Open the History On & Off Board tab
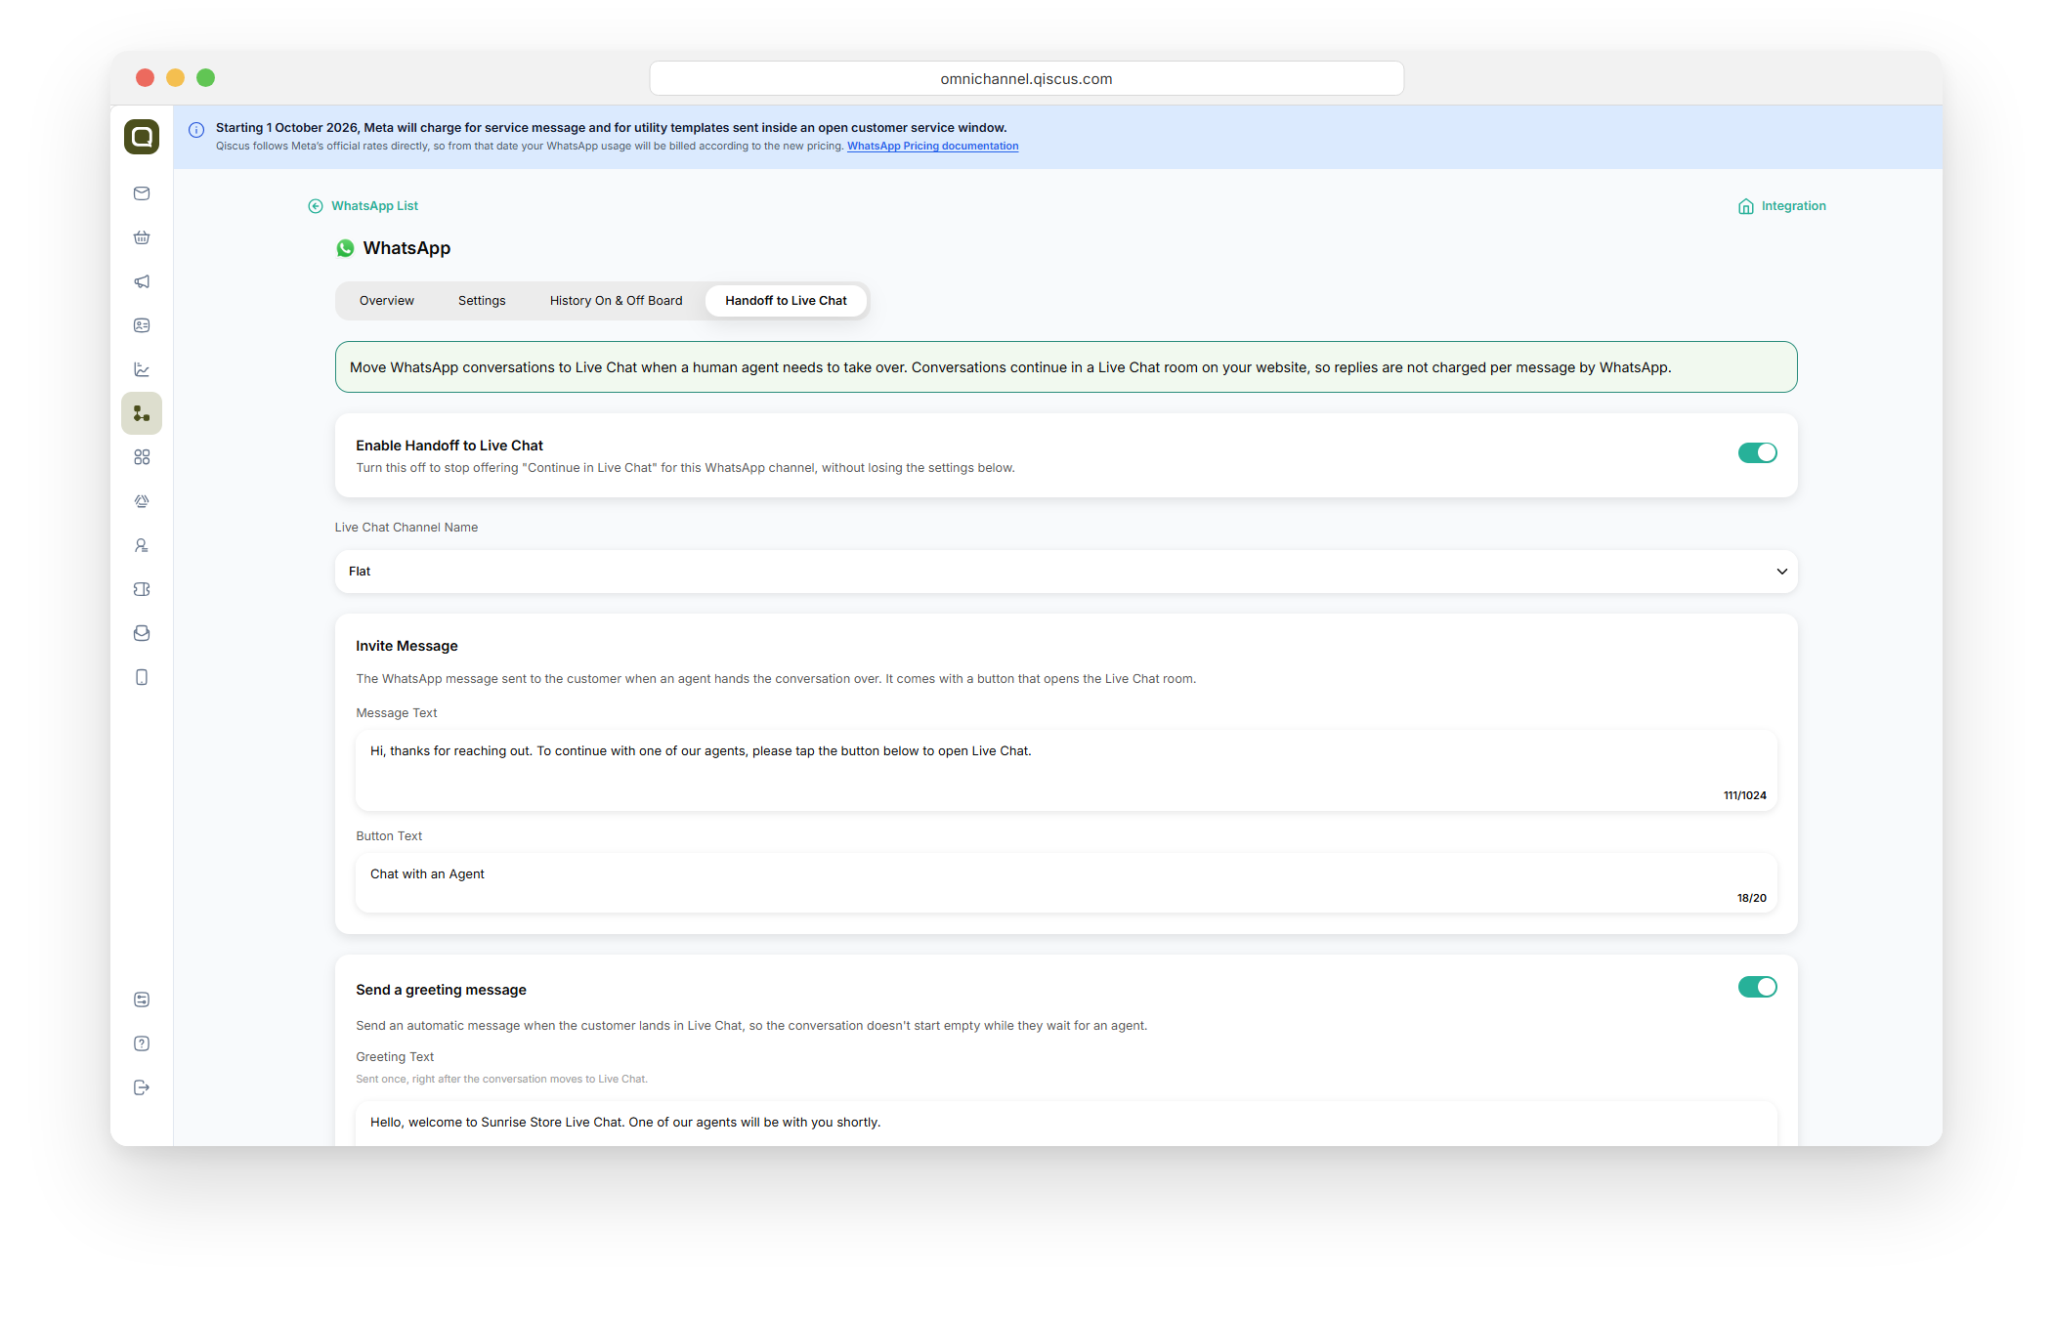The width and height of the screenshot is (2053, 1319). 616,301
